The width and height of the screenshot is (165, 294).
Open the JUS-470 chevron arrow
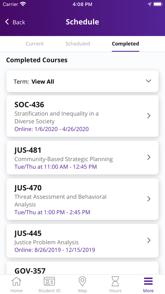[149, 199]
